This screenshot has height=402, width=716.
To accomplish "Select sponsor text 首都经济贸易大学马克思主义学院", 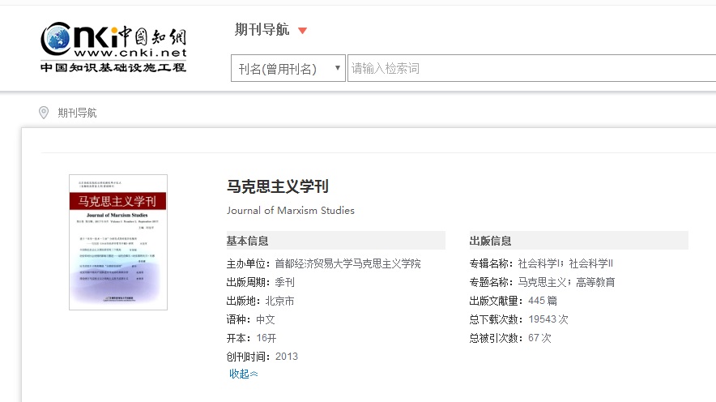I will pos(347,263).
